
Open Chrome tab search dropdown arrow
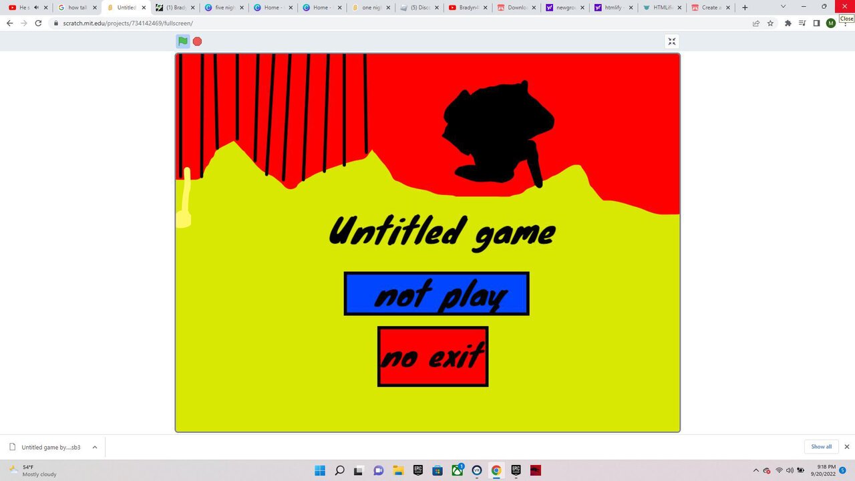click(783, 7)
